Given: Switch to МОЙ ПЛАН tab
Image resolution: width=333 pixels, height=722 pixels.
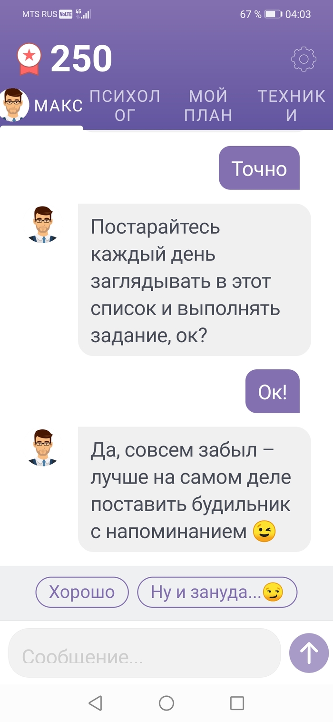Looking at the screenshot, I should [208, 105].
